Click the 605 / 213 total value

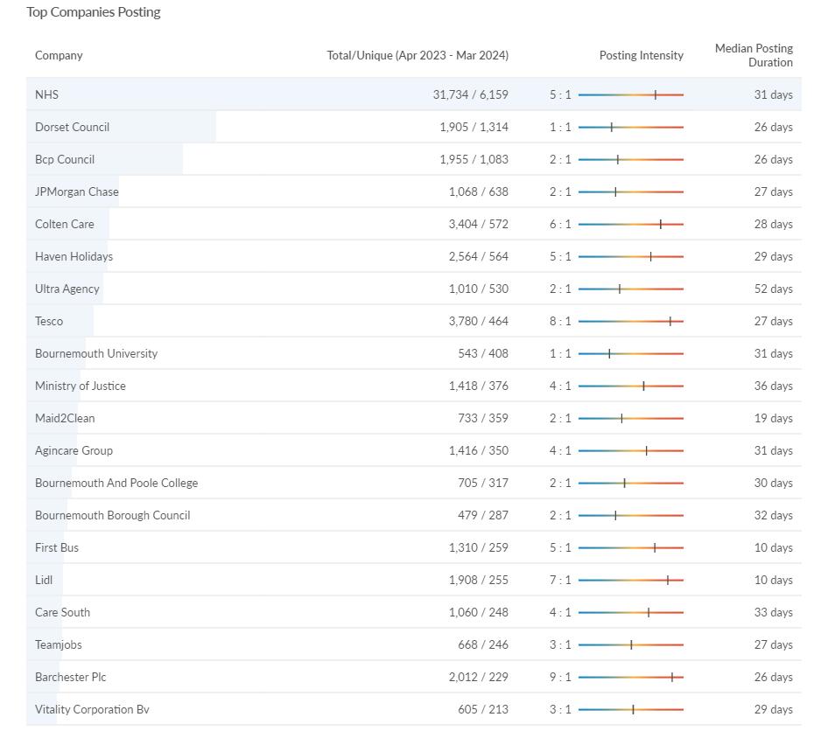(x=483, y=709)
